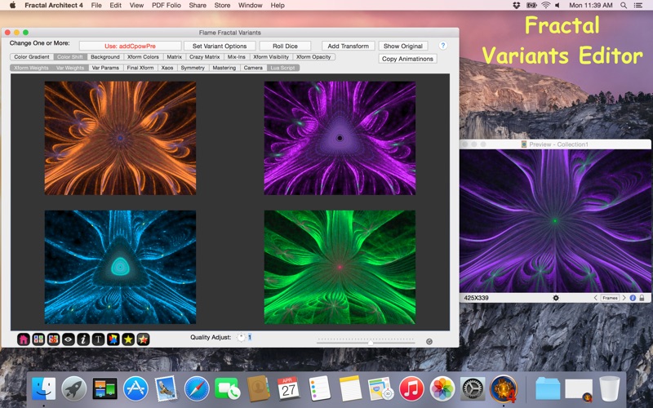Click Fractal Architect icon in Dock
The image size is (653, 408).
coord(504,389)
